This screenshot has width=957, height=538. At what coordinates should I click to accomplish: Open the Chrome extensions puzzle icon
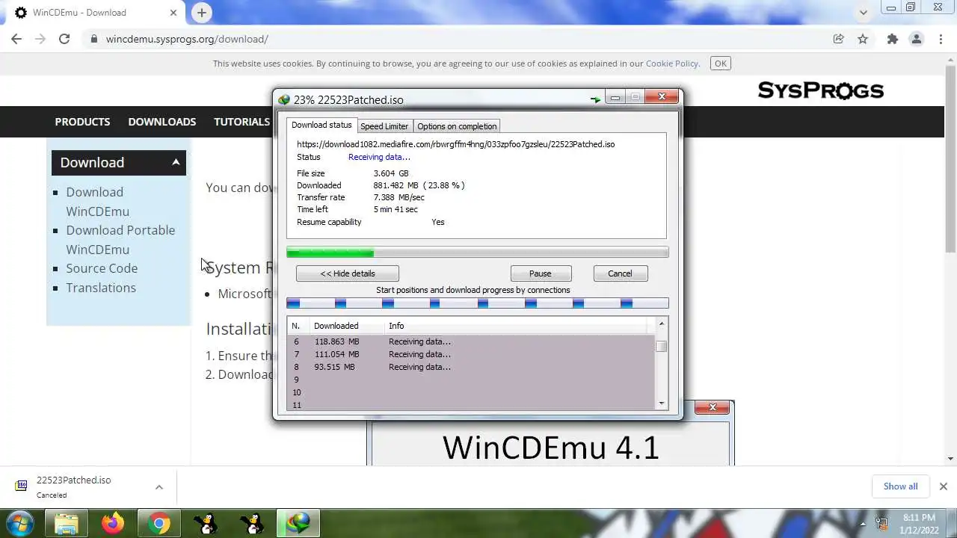tap(892, 39)
